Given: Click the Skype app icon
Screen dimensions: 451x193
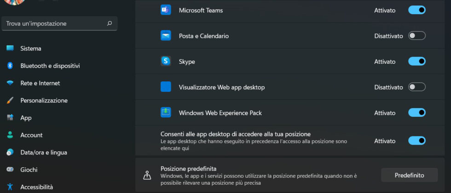Looking at the screenshot, I should click(166, 61).
